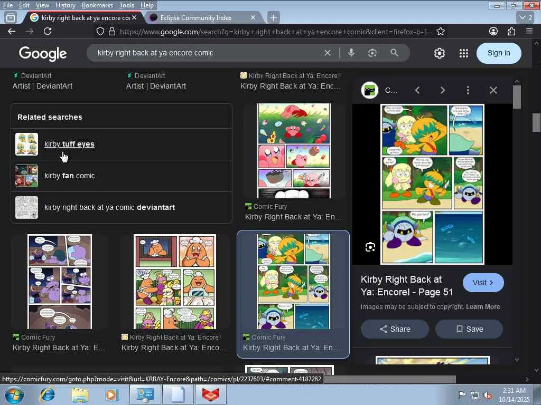Click the Share button

click(x=395, y=329)
